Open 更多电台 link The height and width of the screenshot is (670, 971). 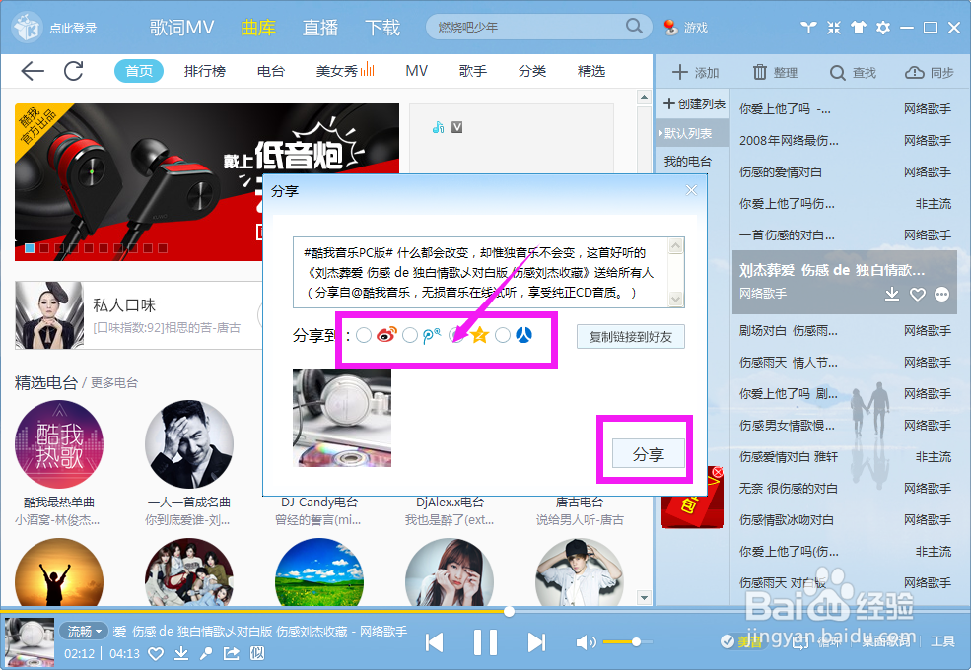114,383
